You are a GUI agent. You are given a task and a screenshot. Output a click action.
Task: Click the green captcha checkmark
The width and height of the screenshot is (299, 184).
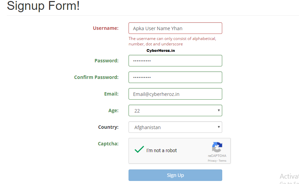[139, 149]
